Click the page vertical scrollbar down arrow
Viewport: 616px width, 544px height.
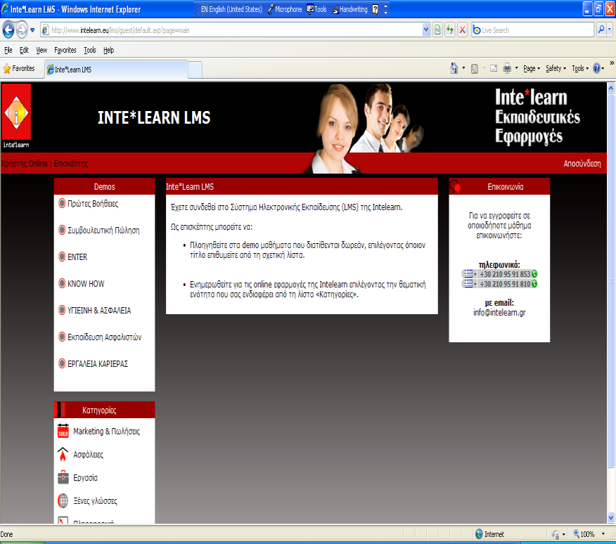pos(611,518)
